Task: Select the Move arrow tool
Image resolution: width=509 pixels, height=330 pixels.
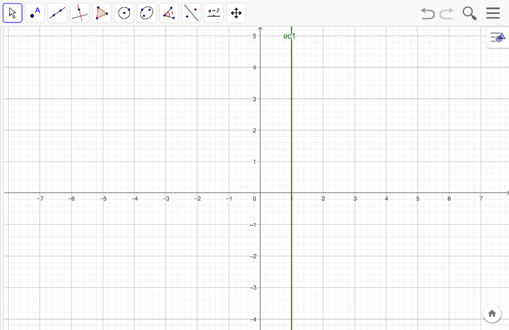Action: [x=13, y=13]
